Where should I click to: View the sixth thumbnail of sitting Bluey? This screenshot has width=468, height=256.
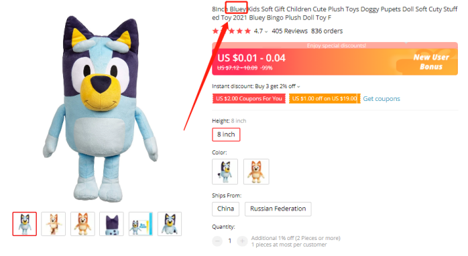[x=170, y=224]
